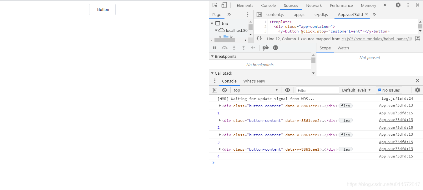Collapse the Breakpoints section

coord(213,57)
